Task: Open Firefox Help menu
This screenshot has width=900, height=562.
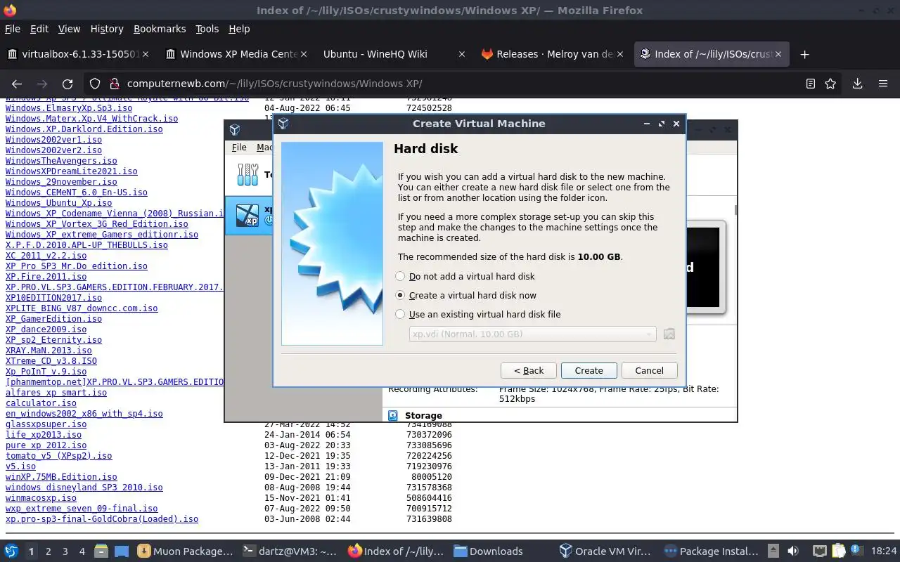Action: click(x=239, y=29)
